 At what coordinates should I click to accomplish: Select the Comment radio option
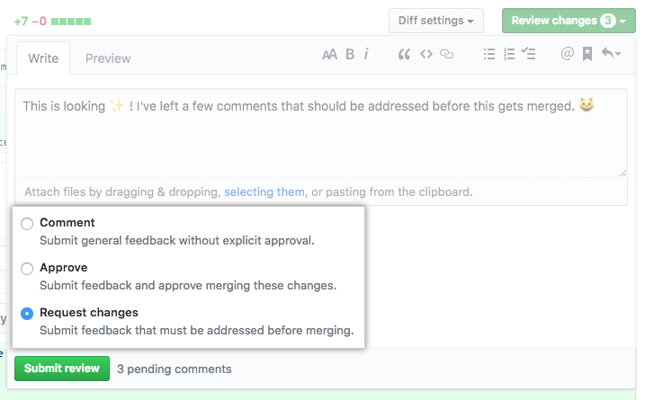point(27,224)
